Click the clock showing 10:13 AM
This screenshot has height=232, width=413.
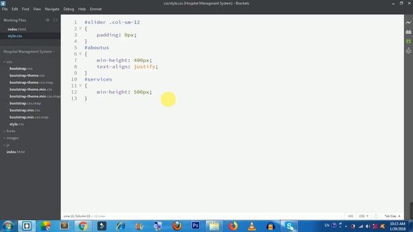point(398,224)
